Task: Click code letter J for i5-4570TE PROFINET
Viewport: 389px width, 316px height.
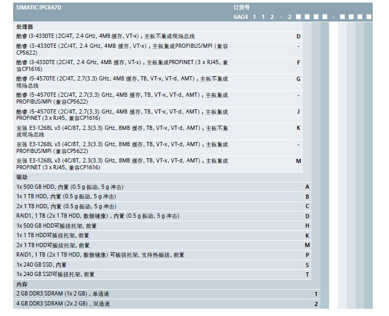Action: tap(298, 111)
